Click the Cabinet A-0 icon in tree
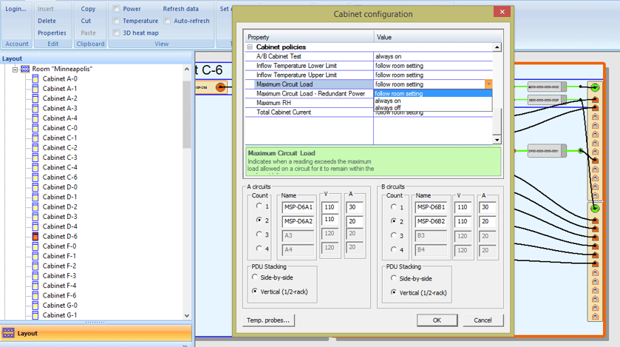This screenshot has width=620, height=347. pos(35,78)
